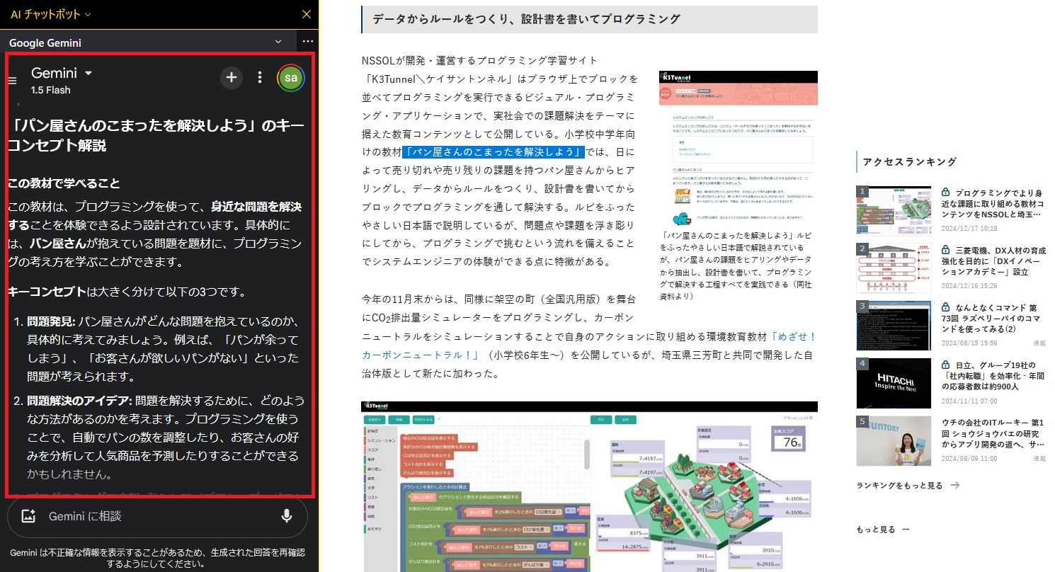Open the CO2 simulator screenshot image
Image resolution: width=1055 pixels, height=572 pixels.
pos(589,486)
